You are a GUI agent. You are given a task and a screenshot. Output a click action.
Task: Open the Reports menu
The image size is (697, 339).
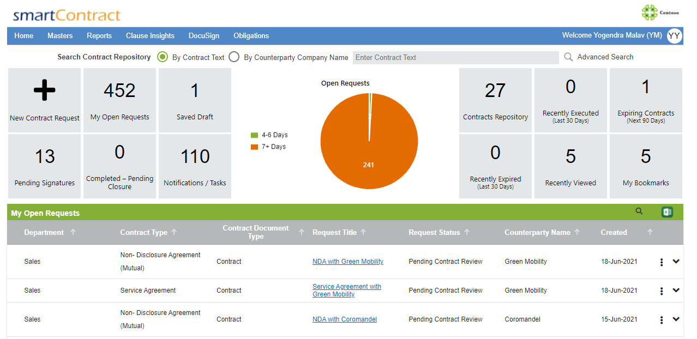(x=99, y=36)
